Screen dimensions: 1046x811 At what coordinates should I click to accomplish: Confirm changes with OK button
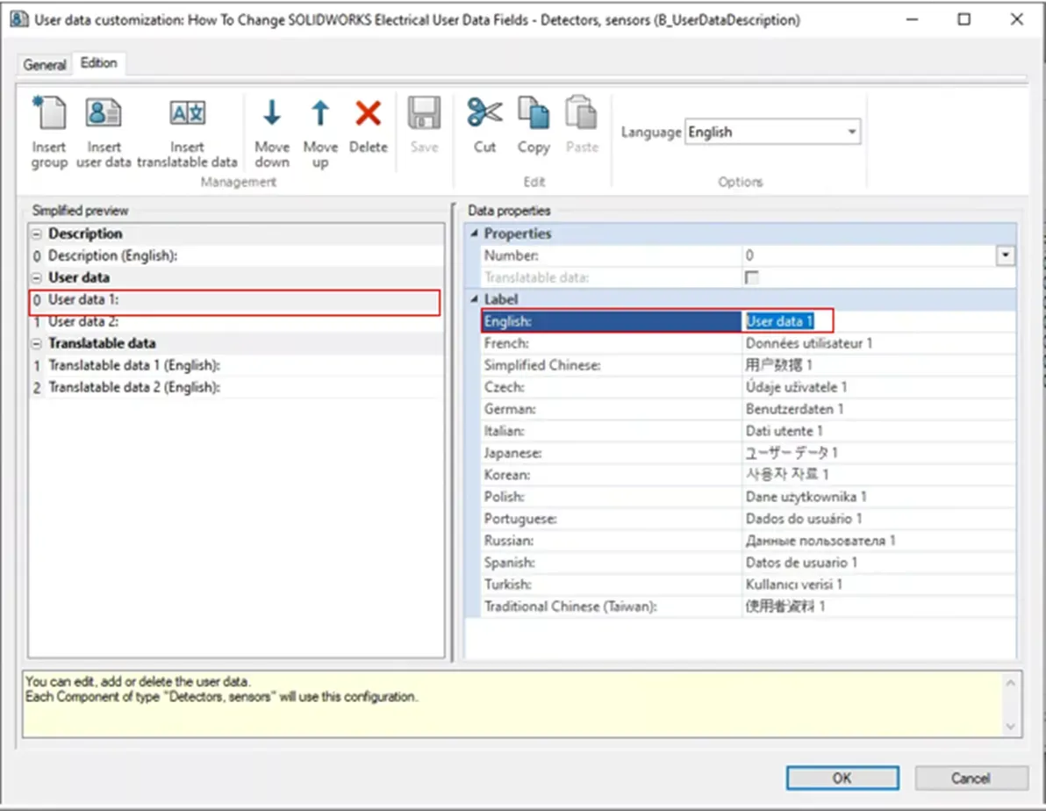pyautogui.click(x=842, y=778)
